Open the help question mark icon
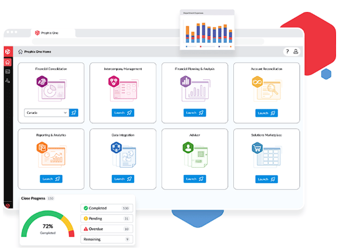The image size is (344, 250). pos(287,51)
